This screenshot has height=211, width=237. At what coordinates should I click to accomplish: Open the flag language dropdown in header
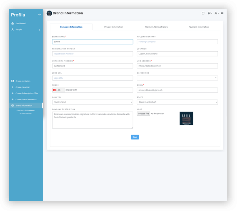coord(210,13)
